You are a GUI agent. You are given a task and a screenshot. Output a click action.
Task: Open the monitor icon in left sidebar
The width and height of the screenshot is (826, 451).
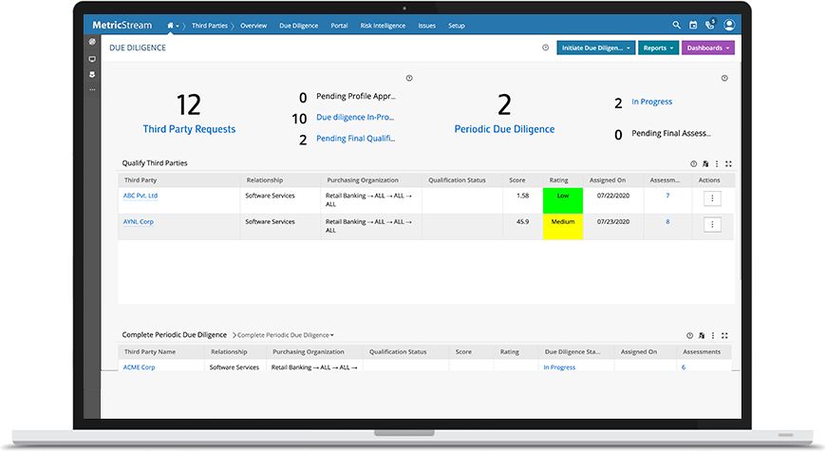click(92, 59)
